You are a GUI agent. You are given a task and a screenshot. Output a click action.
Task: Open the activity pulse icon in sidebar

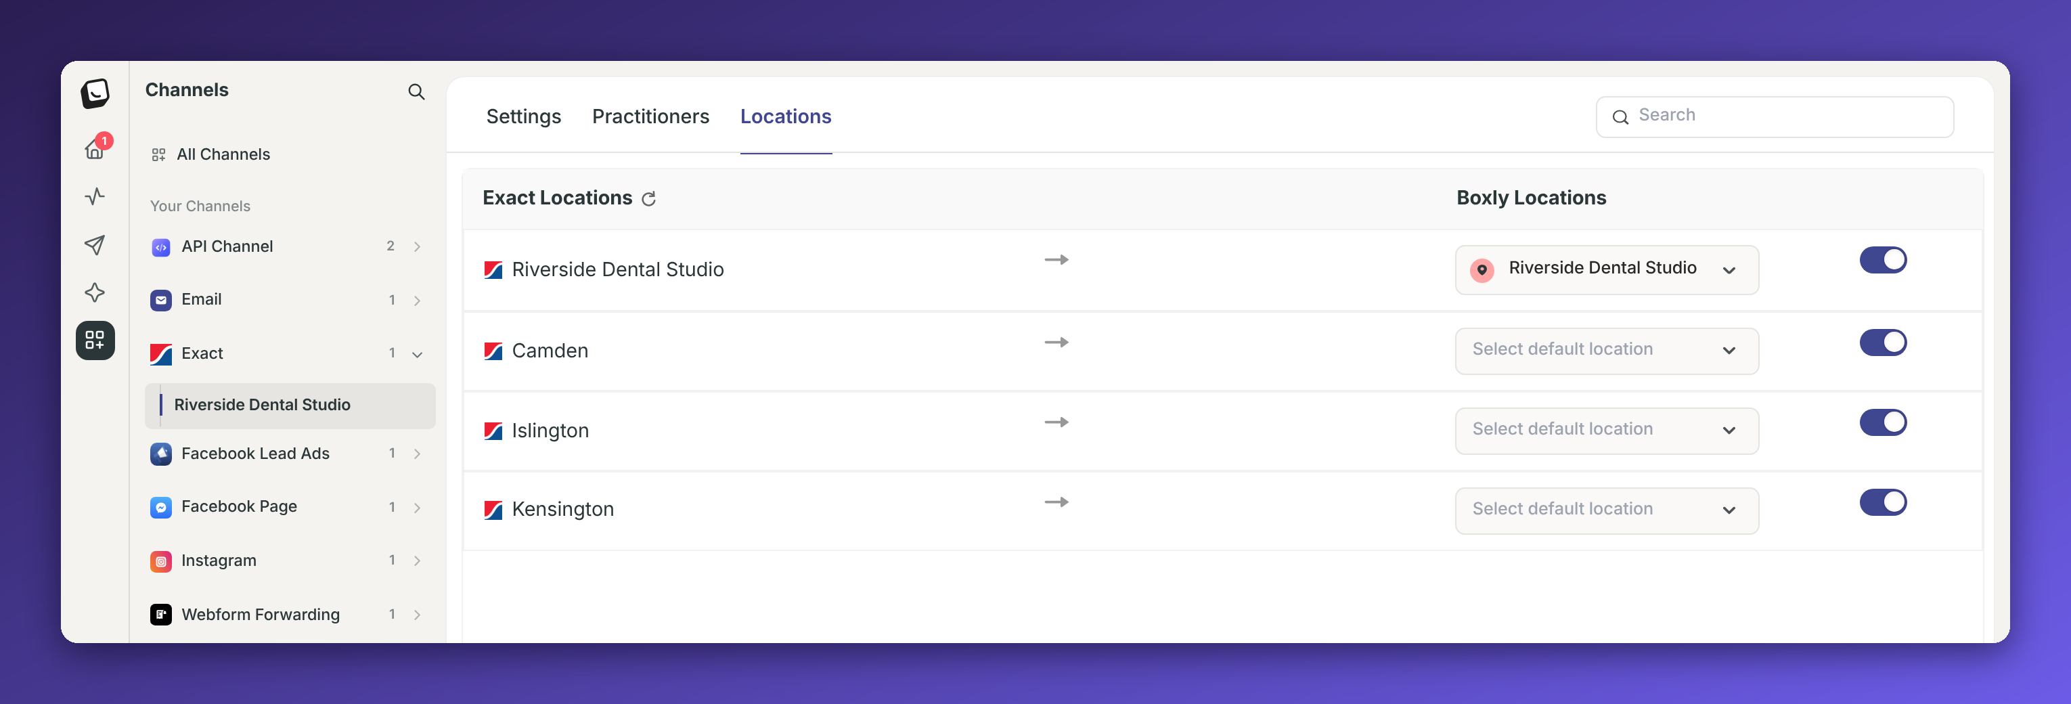[x=95, y=197]
